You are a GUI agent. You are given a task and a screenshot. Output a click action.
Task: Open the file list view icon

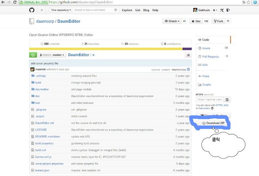tap(188, 55)
